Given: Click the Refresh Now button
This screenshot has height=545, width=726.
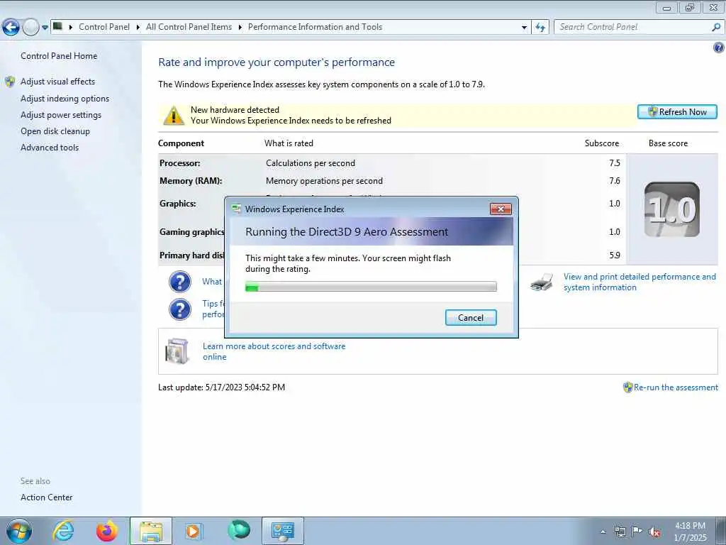Looking at the screenshot, I should point(677,111).
